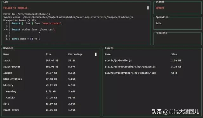Select the hot-update.js asset row
Viewport: 203px width, 118px height.
(x=143, y=67)
